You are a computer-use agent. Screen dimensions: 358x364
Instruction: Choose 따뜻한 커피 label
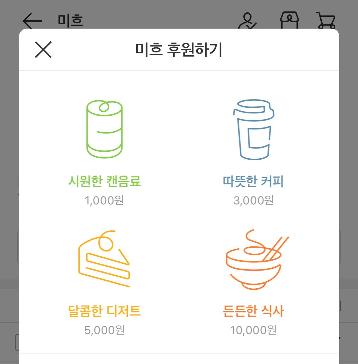[x=253, y=181]
